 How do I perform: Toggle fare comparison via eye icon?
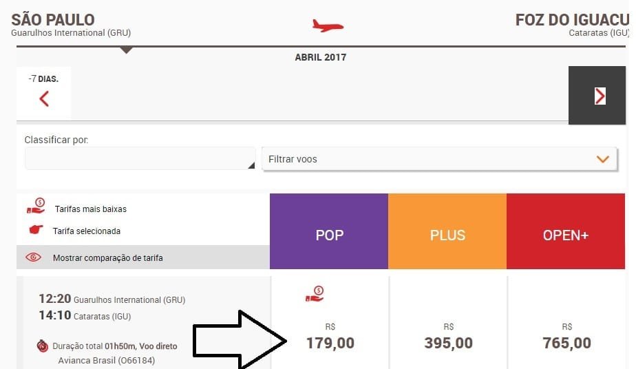[x=33, y=257]
